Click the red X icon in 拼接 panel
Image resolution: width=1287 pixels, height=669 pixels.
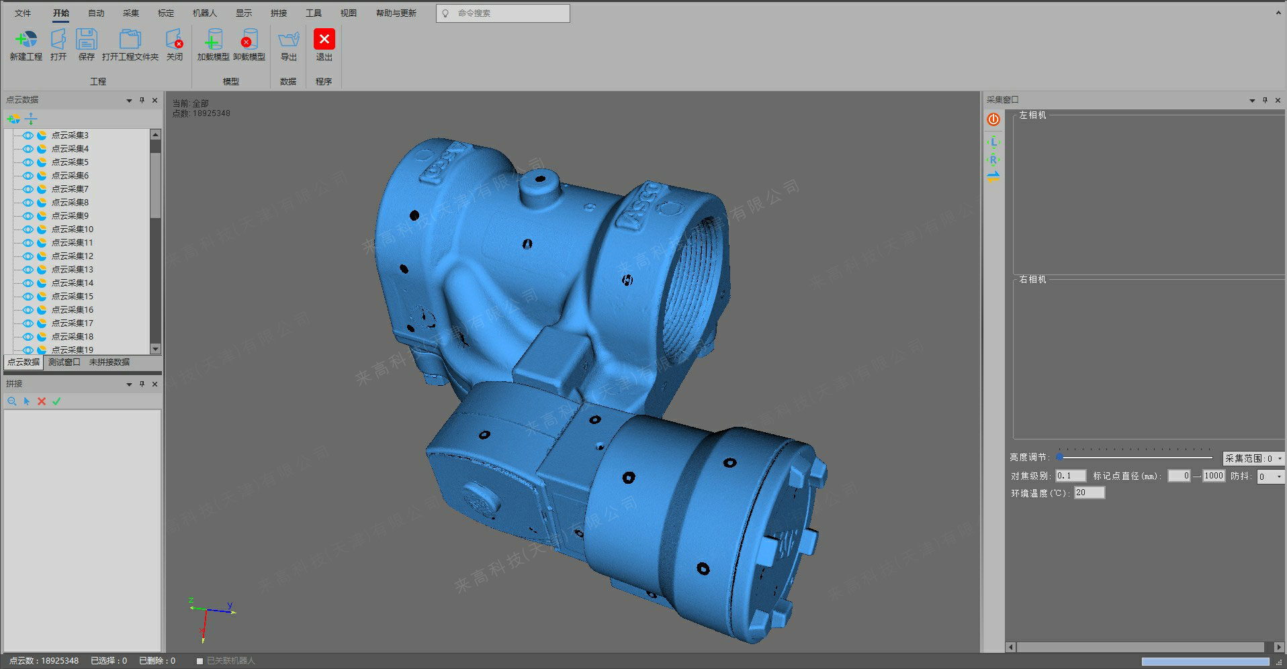click(x=42, y=401)
